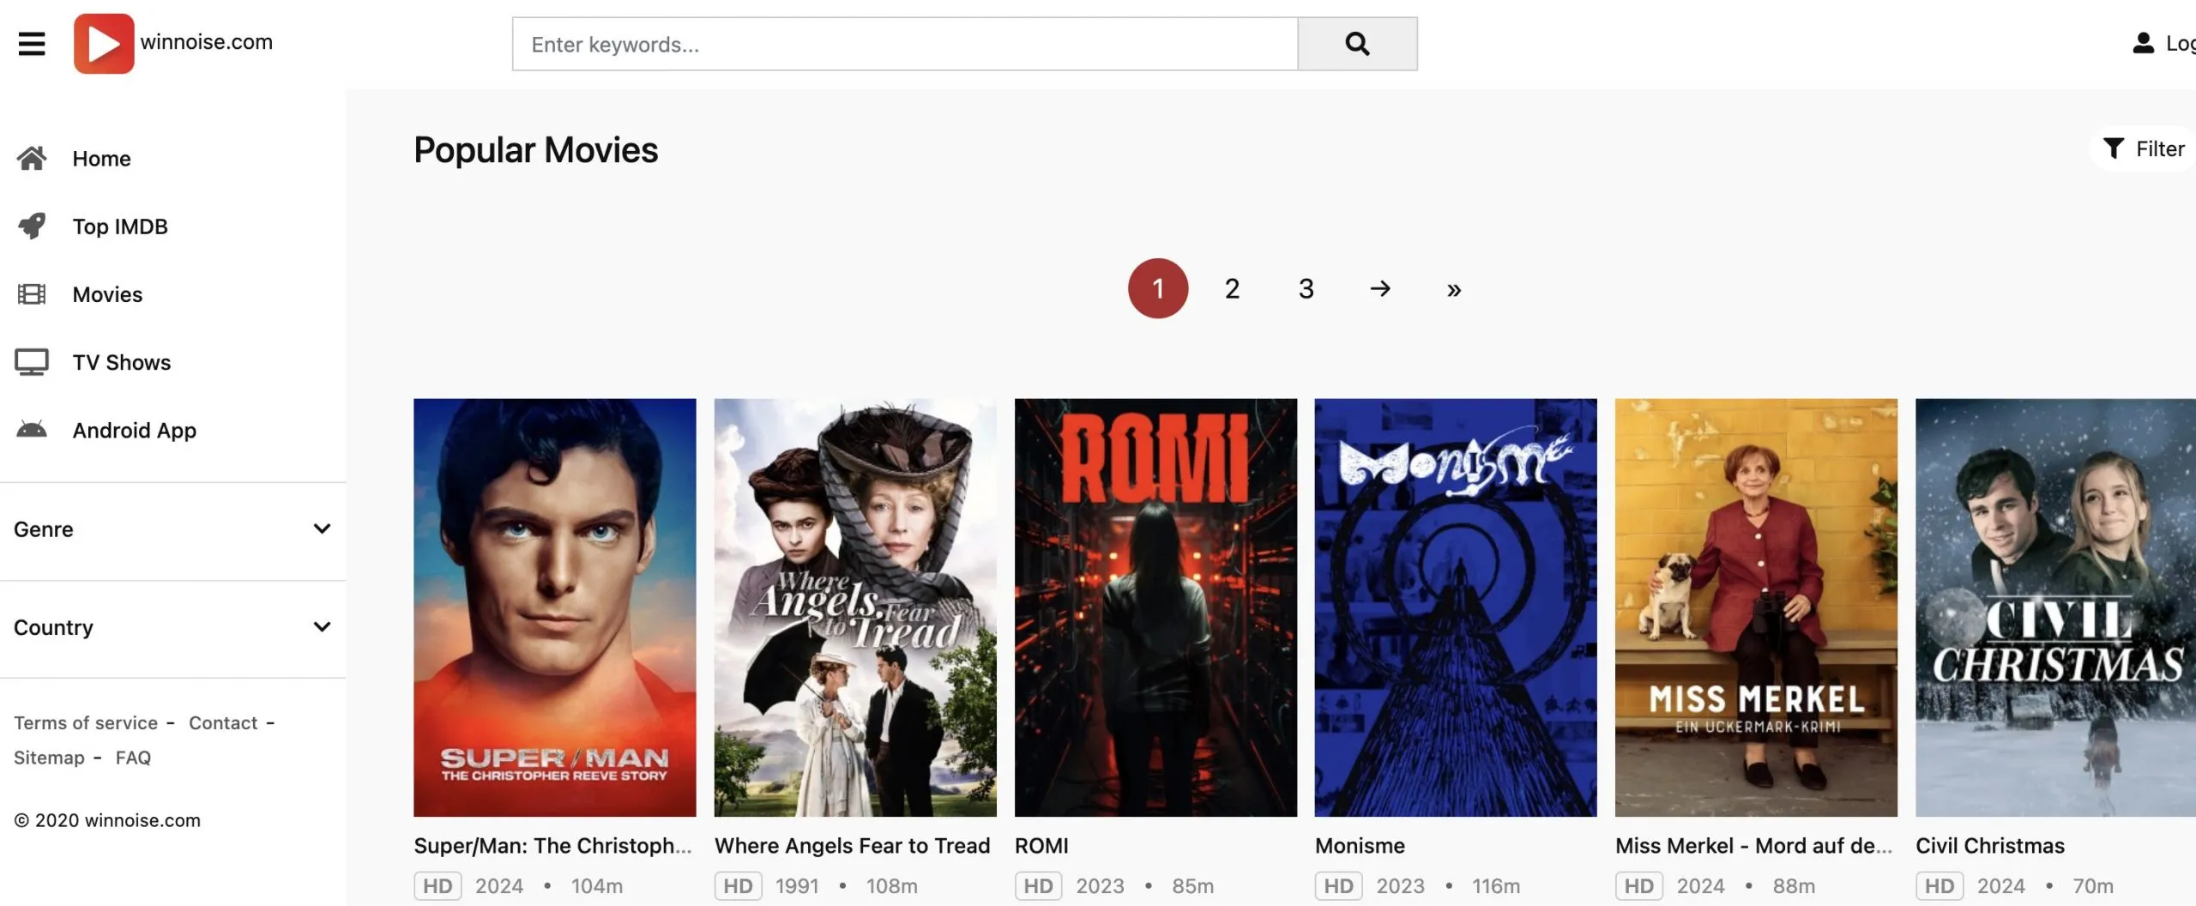Open the ROMI movie poster
The width and height of the screenshot is (2196, 906).
(1155, 606)
